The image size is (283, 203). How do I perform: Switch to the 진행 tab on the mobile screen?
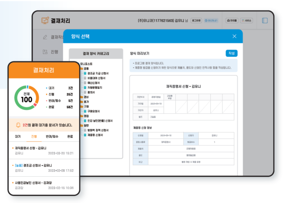tap(34, 136)
